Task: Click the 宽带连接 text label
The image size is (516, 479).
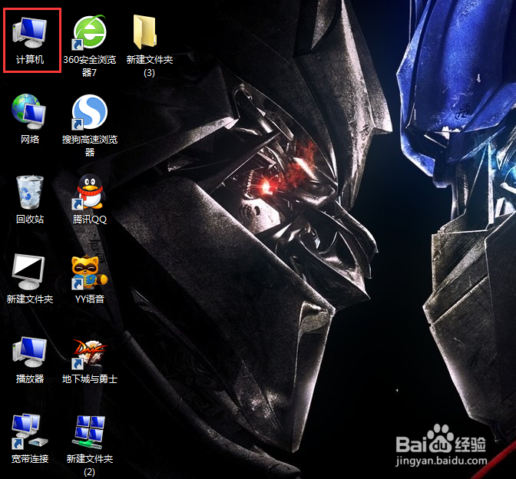Action: click(30, 458)
